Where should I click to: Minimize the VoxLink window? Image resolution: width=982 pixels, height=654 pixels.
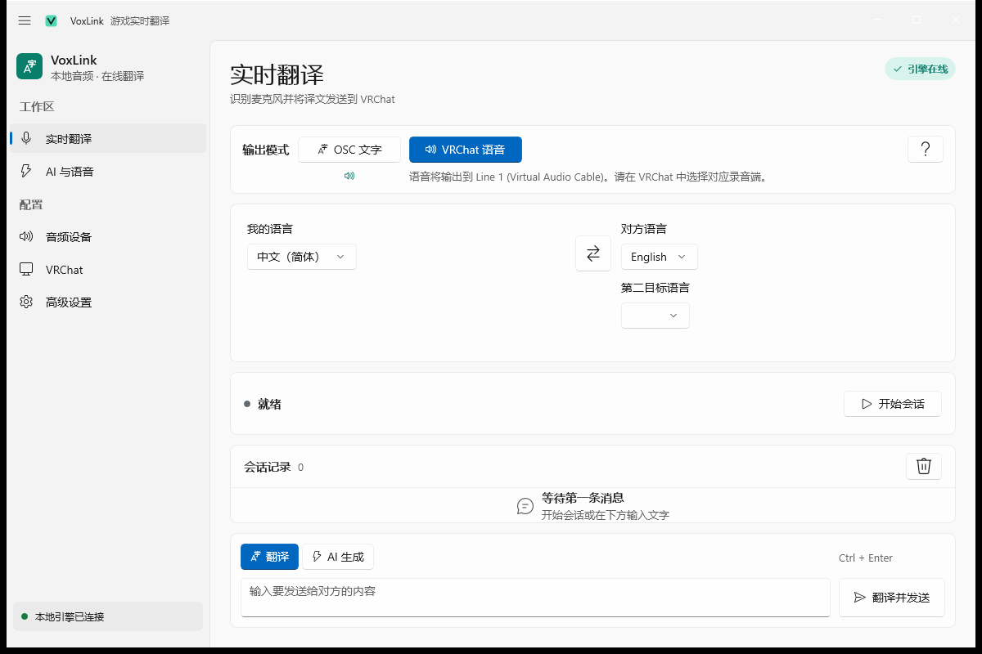point(878,20)
